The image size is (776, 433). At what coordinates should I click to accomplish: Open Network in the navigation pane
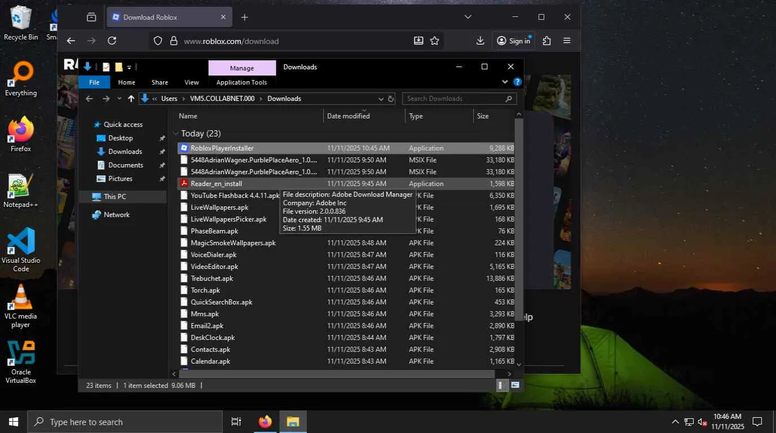[116, 215]
